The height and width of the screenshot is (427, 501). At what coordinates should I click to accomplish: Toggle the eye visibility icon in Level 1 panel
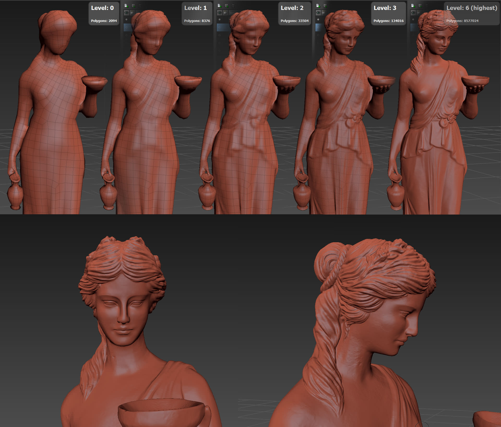(126, 13)
